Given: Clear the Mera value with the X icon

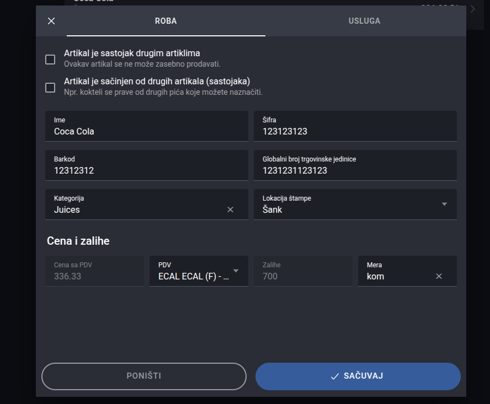Looking at the screenshot, I should pos(439,276).
